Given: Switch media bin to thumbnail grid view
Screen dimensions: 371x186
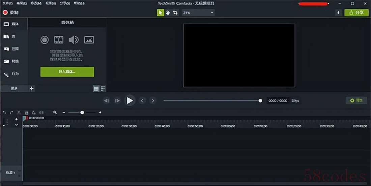Looking at the screenshot, I should 96,88.
